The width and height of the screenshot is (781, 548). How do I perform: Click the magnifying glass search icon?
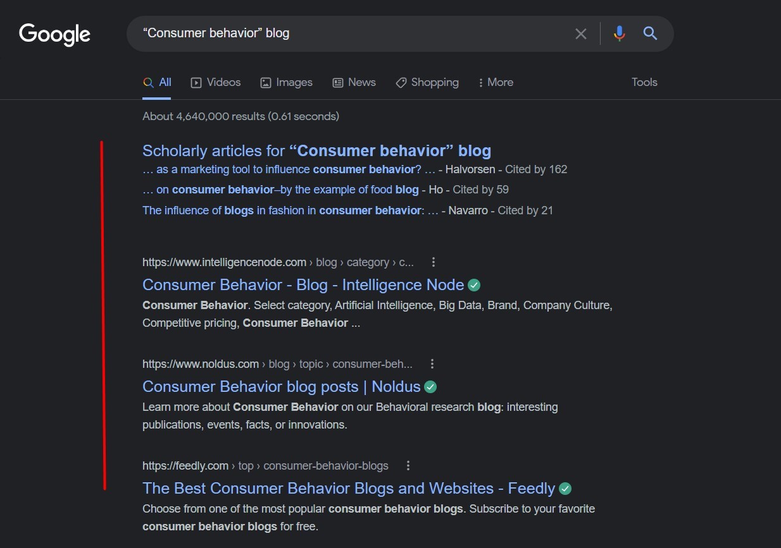coord(649,33)
